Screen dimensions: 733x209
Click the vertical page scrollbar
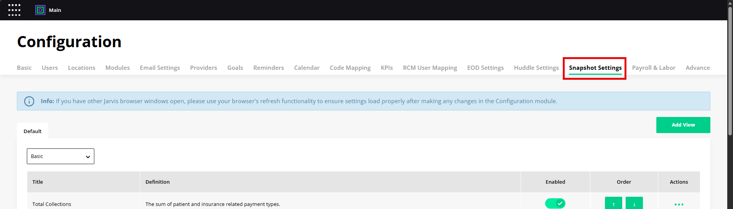[730, 71]
